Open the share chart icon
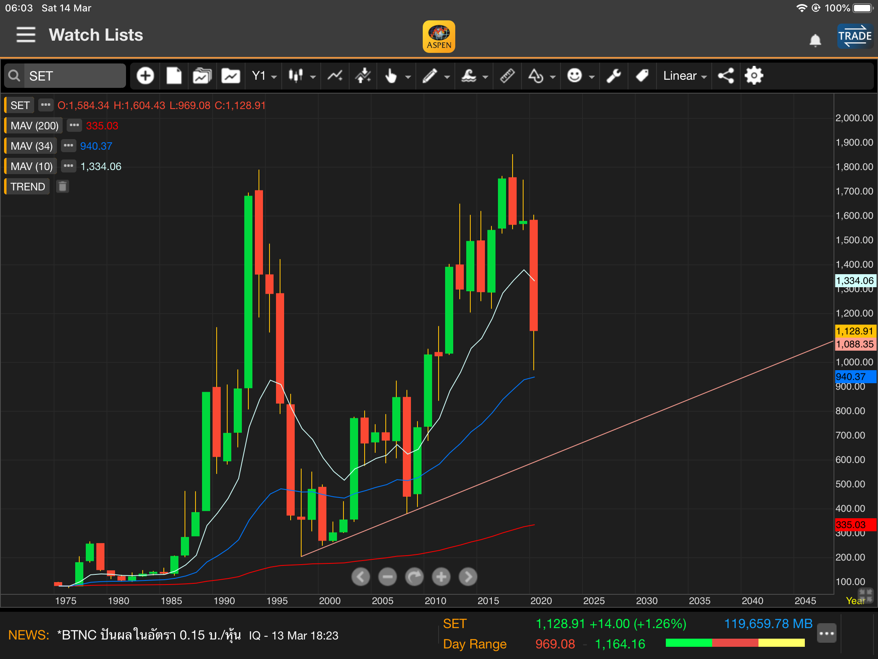This screenshot has width=878, height=659. coord(726,76)
